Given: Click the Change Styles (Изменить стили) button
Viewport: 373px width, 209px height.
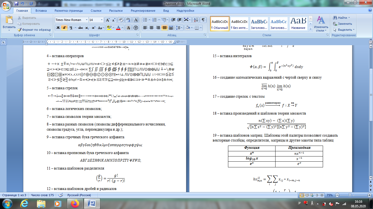Looking at the screenshot, I should tap(321, 24).
